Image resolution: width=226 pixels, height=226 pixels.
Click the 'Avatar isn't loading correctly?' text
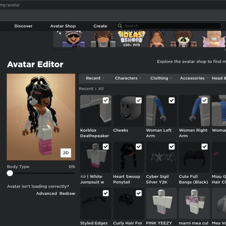coord(38,186)
